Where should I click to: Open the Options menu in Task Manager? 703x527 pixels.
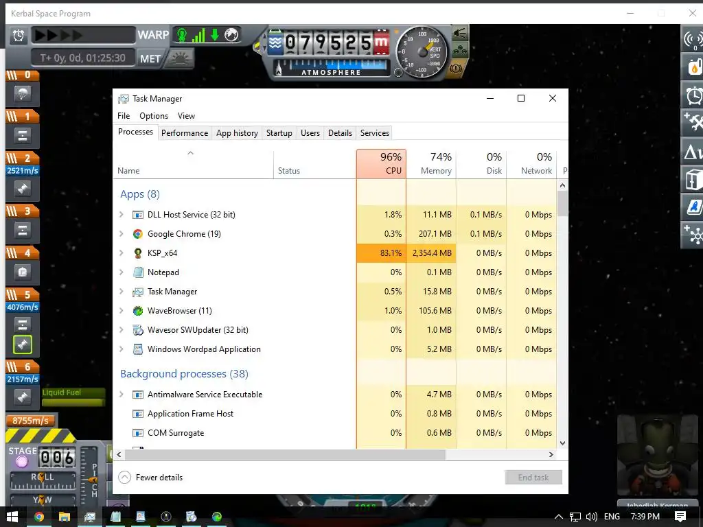click(x=154, y=116)
